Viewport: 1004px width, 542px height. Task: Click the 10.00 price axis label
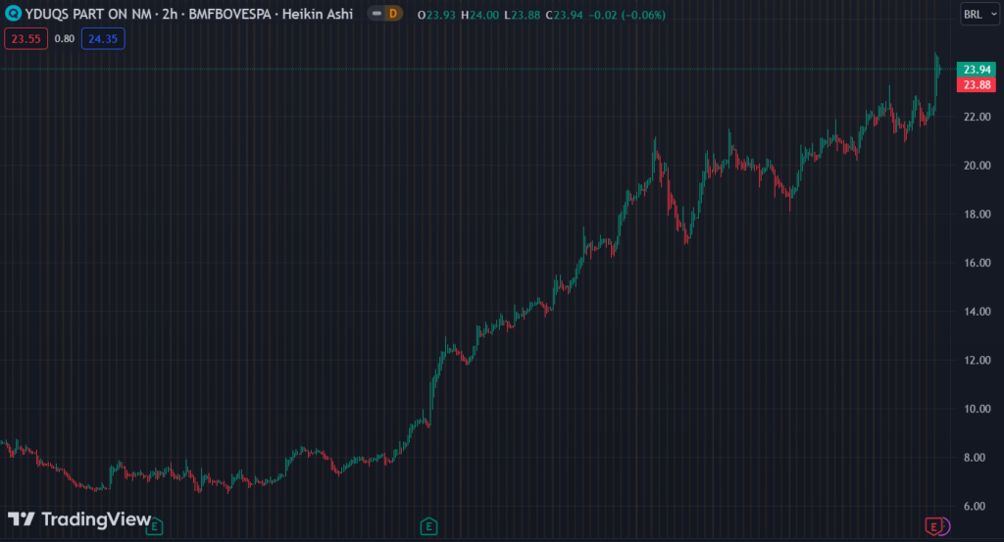click(978, 409)
